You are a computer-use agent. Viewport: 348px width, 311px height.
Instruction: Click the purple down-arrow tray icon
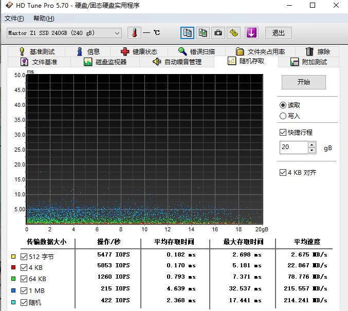[251, 33]
